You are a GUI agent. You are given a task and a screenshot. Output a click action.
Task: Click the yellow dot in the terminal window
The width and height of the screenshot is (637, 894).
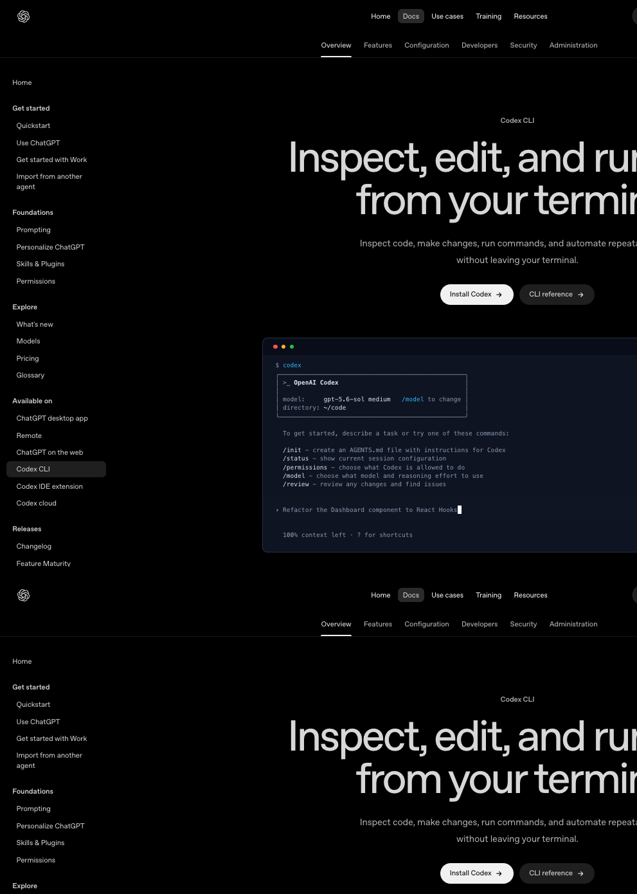(283, 347)
